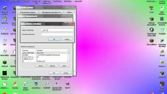Open the Team Fortress 2 desktop icon
Screen dimensions: 167x94
coord(162,84)
